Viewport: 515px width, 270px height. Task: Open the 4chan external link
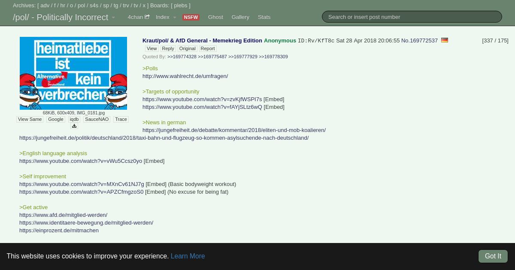tap(138, 17)
